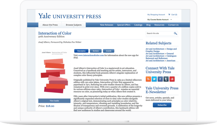Expand My Course Books Account dropdown arrow

click(171, 20)
